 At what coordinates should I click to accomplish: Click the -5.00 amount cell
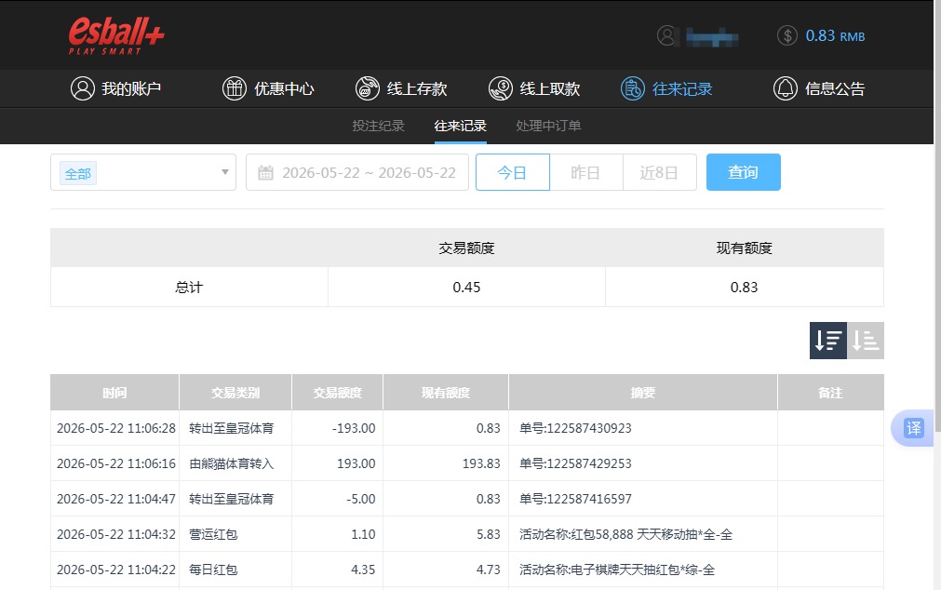click(361, 499)
